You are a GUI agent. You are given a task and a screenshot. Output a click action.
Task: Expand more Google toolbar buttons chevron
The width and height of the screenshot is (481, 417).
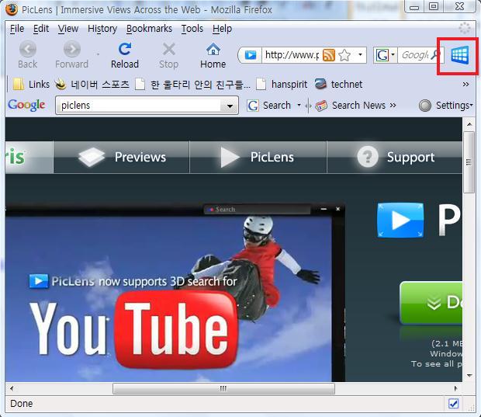pos(393,106)
